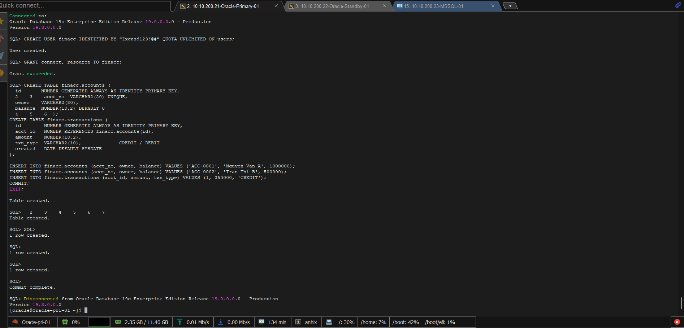Click the CPU usage graph

[x=99, y=322]
